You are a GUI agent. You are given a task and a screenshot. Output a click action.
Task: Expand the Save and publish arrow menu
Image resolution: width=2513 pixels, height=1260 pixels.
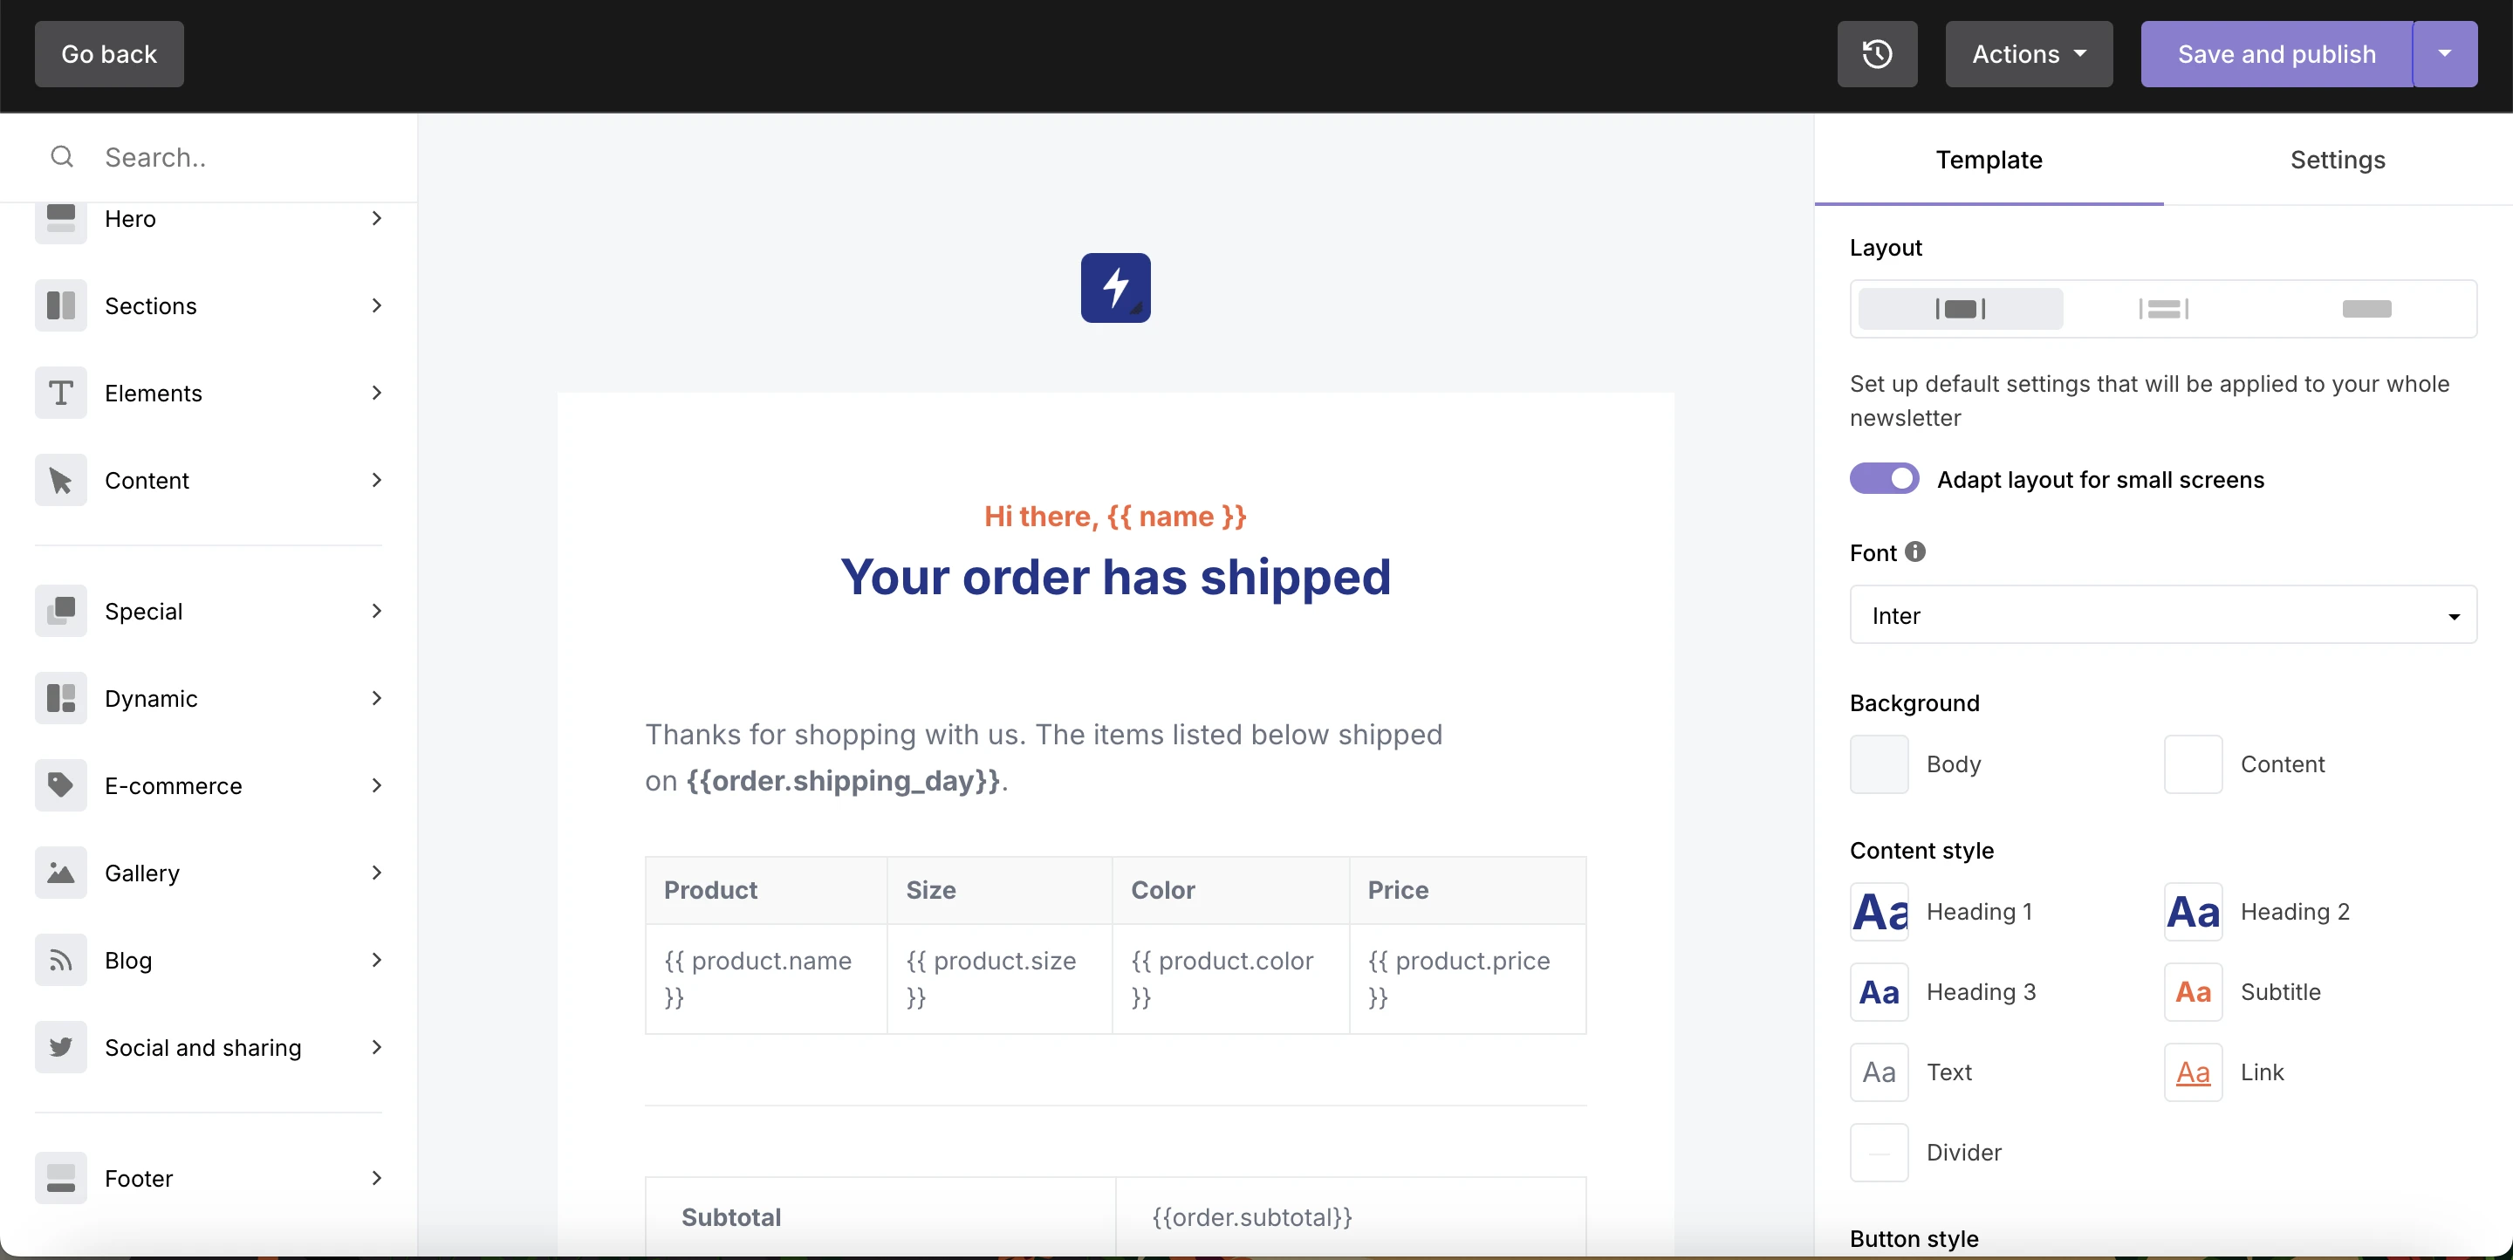2444,55
